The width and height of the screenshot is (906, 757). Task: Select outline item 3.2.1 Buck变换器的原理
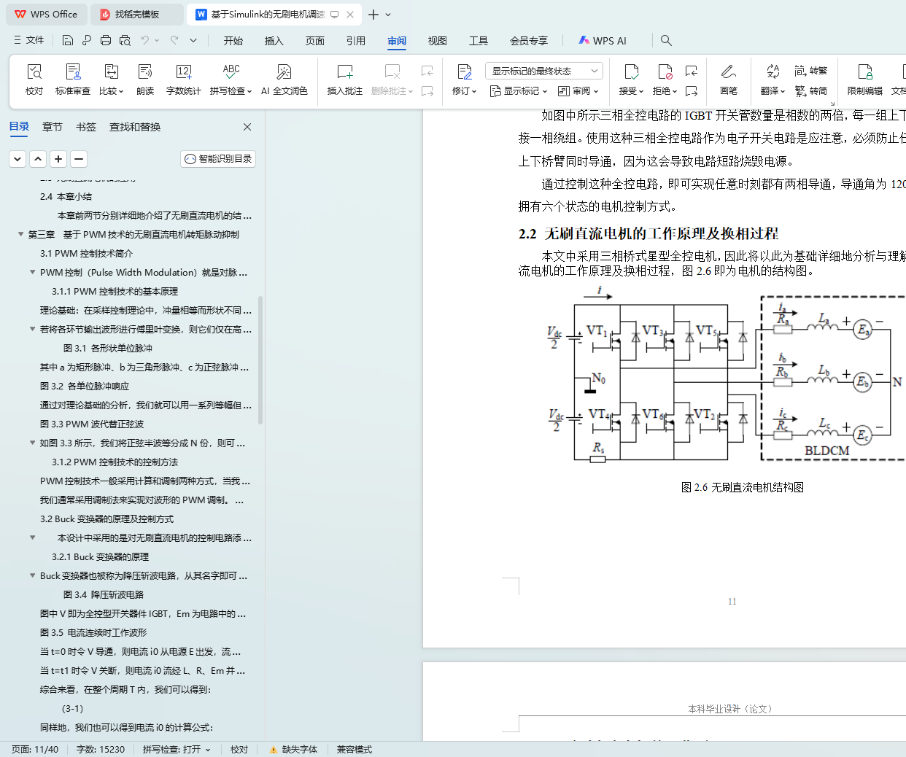[100, 556]
